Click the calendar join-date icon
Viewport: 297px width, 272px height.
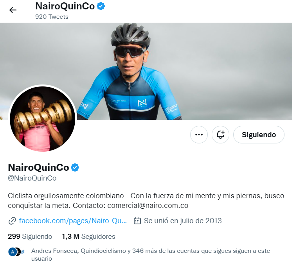[x=137, y=221]
